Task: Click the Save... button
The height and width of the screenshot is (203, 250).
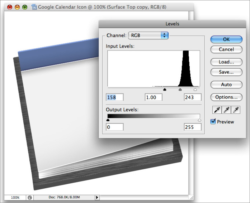Action: tap(226, 72)
